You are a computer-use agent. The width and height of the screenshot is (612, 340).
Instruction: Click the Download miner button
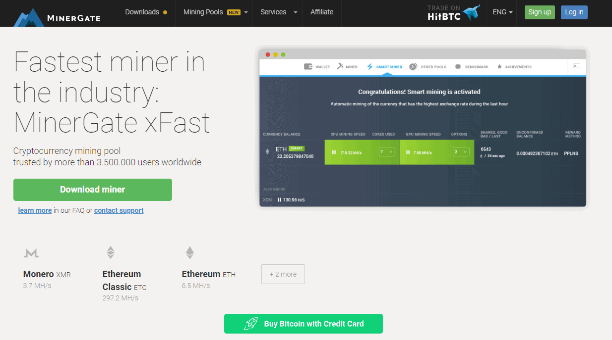[x=93, y=190]
